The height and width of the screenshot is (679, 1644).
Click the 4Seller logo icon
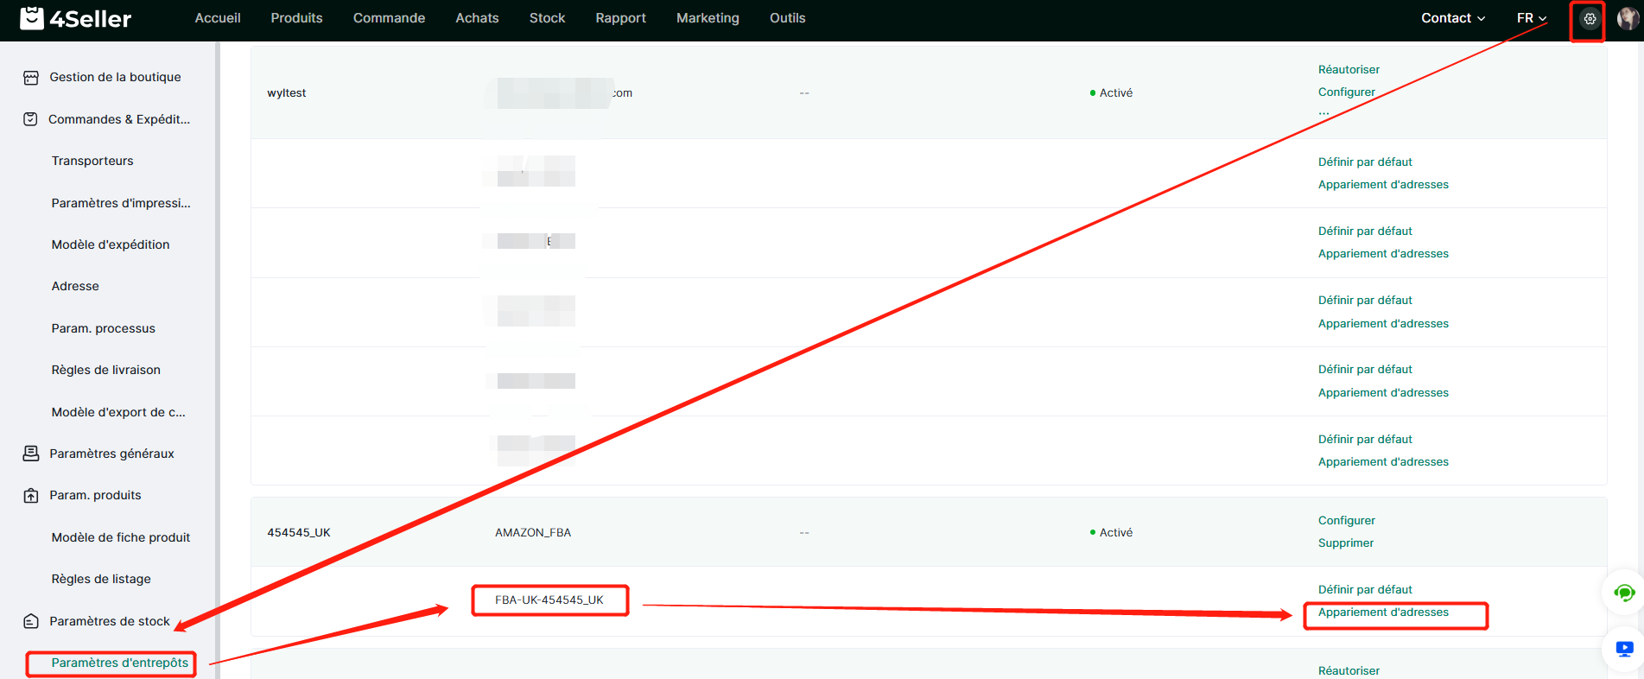click(32, 18)
